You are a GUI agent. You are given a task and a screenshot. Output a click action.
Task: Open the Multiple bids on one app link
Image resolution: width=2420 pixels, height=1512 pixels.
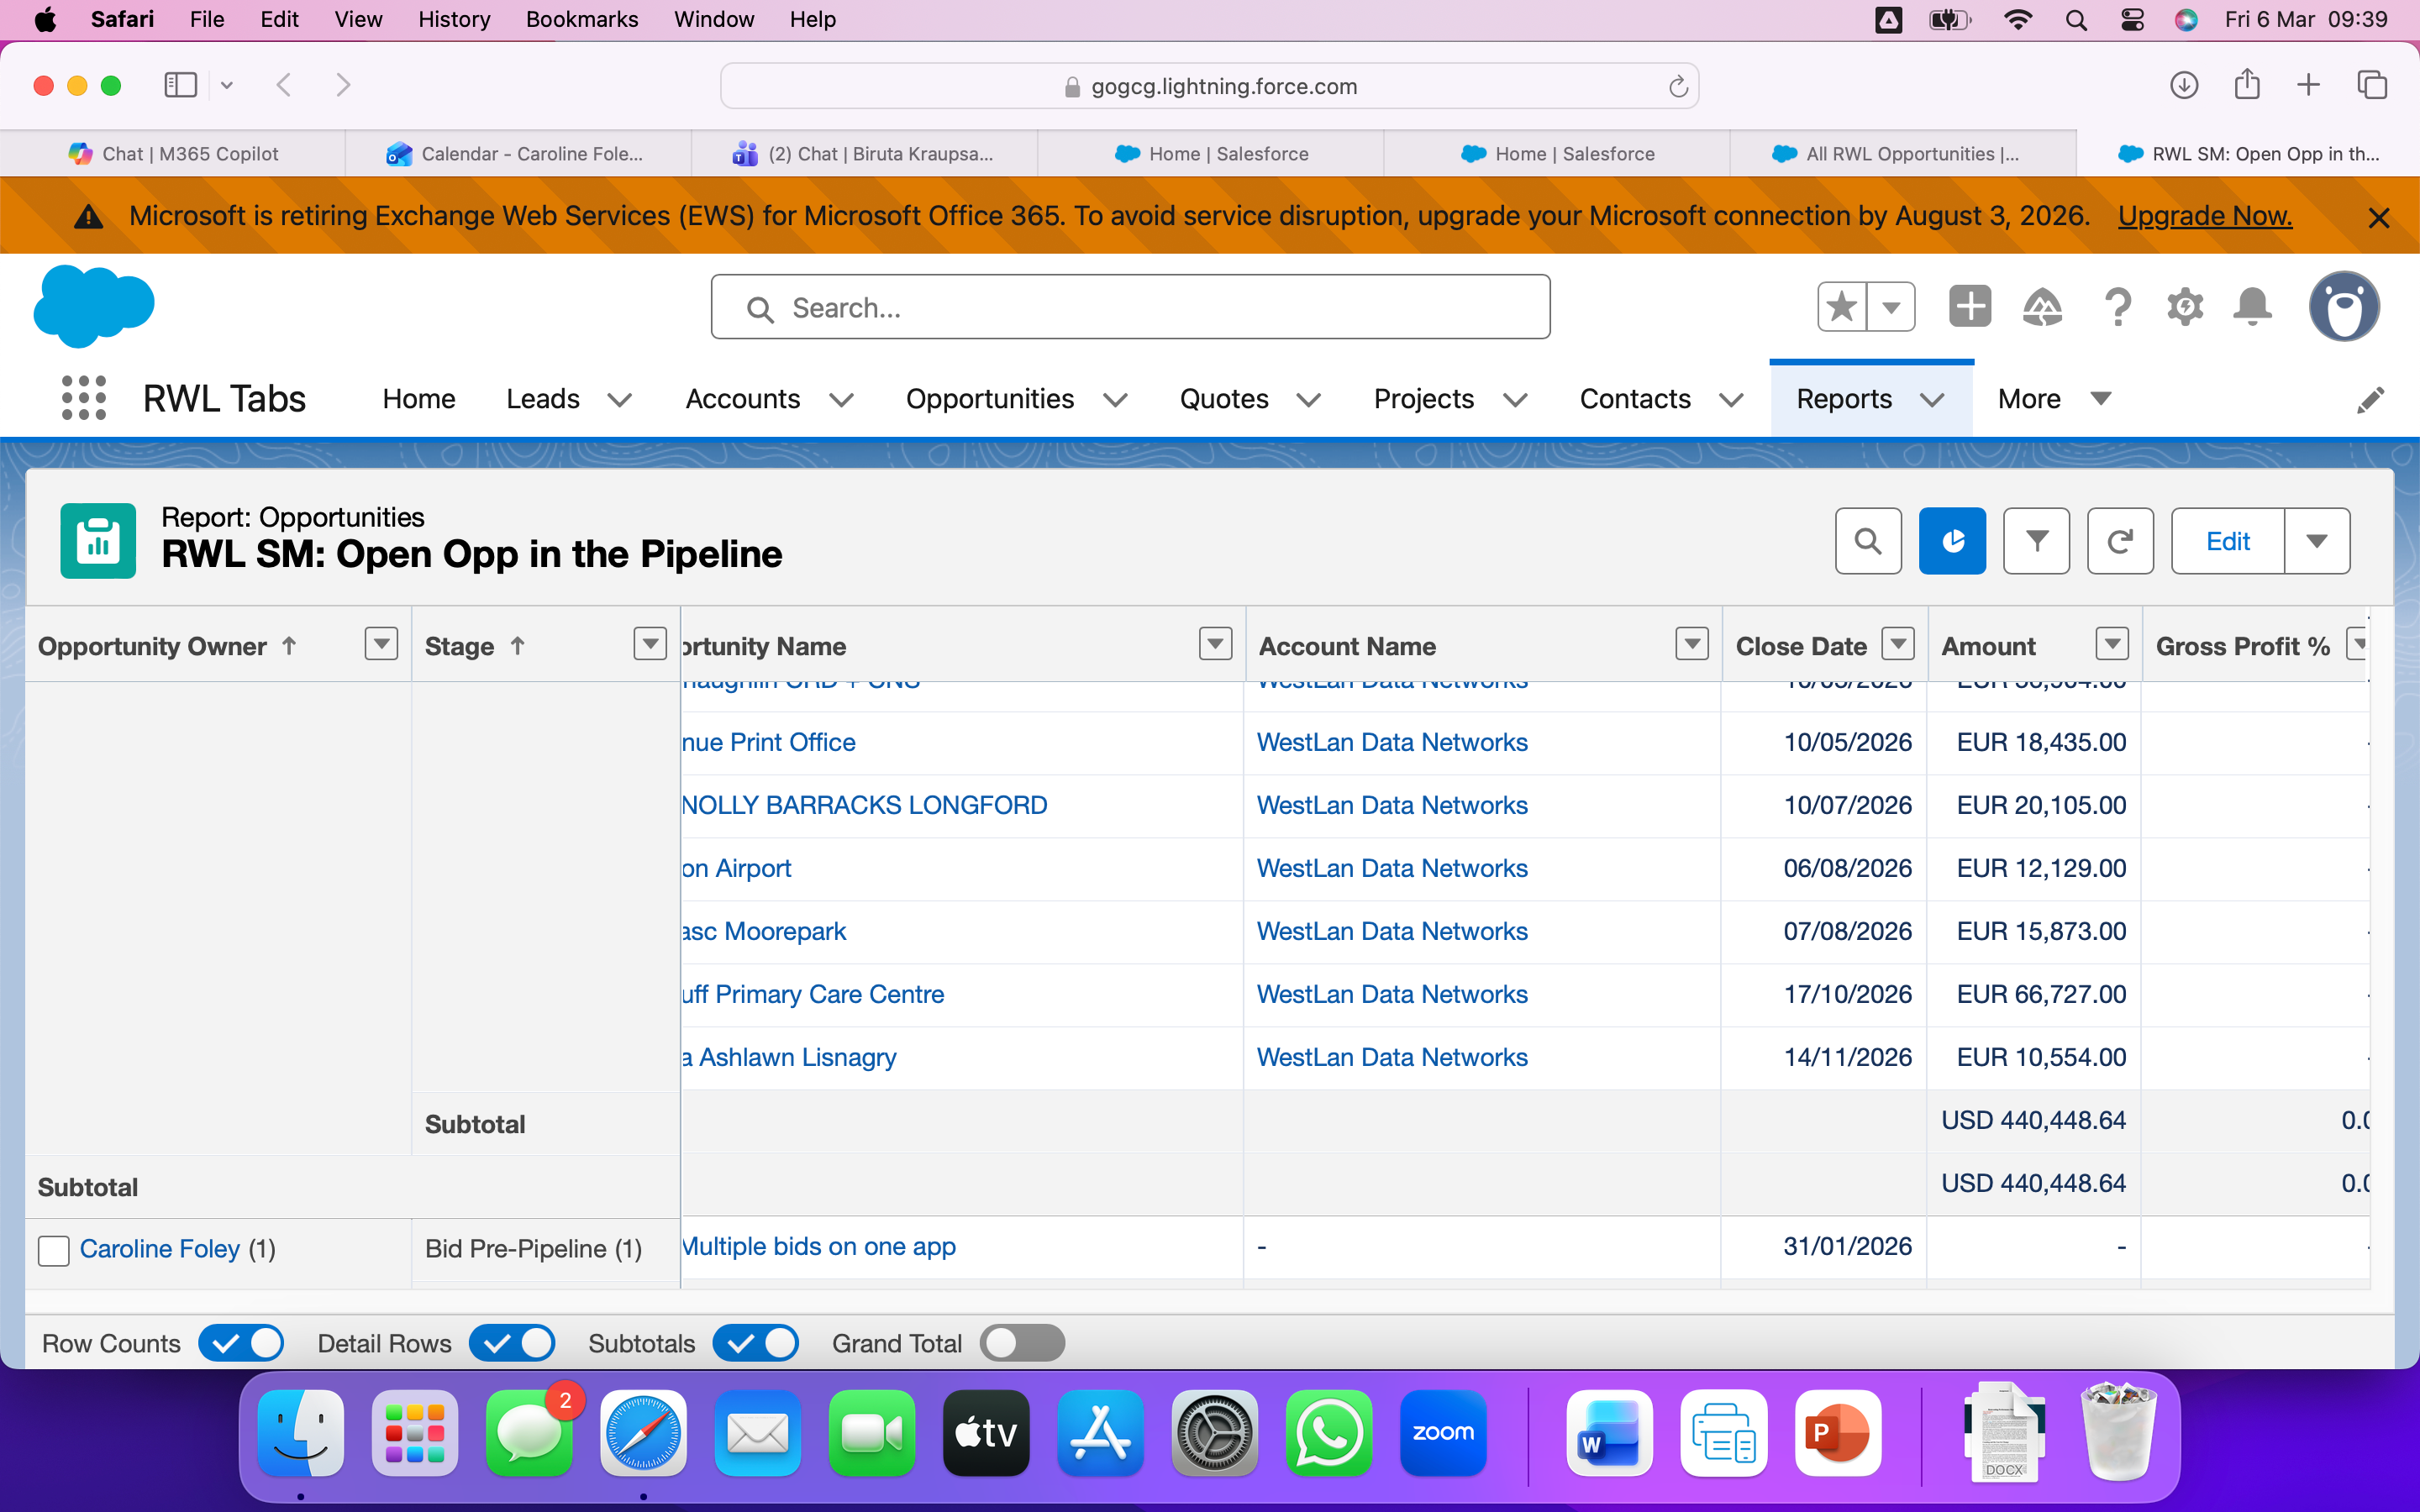click(x=819, y=1247)
